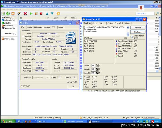The height and width of the screenshot is (128, 162).
Task: Switch to CPU-Z SPD tab
Action: tap(53, 27)
